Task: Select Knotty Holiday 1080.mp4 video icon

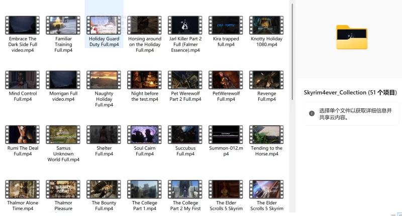Action: point(266,25)
